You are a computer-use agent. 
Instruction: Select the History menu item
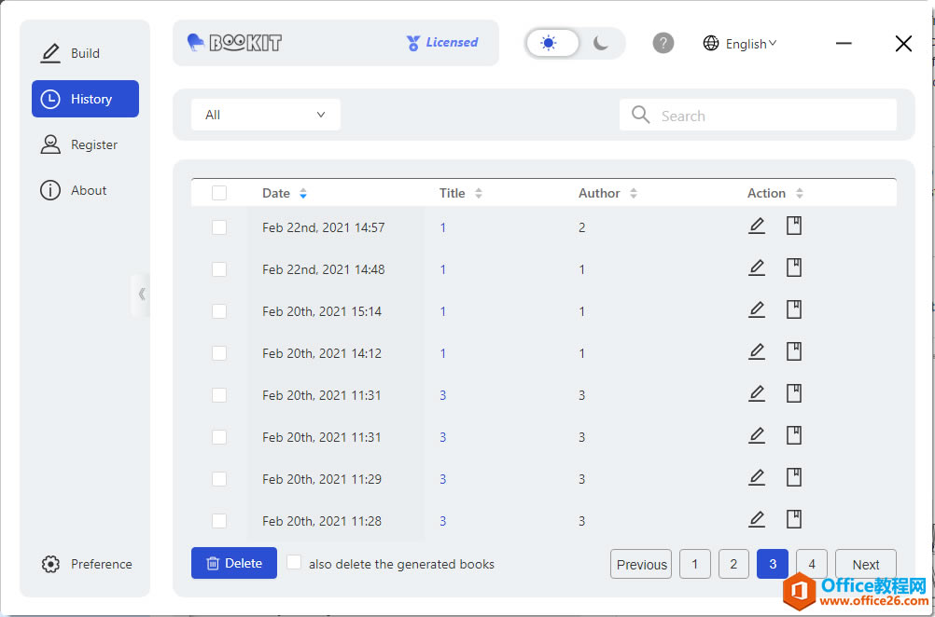(85, 99)
